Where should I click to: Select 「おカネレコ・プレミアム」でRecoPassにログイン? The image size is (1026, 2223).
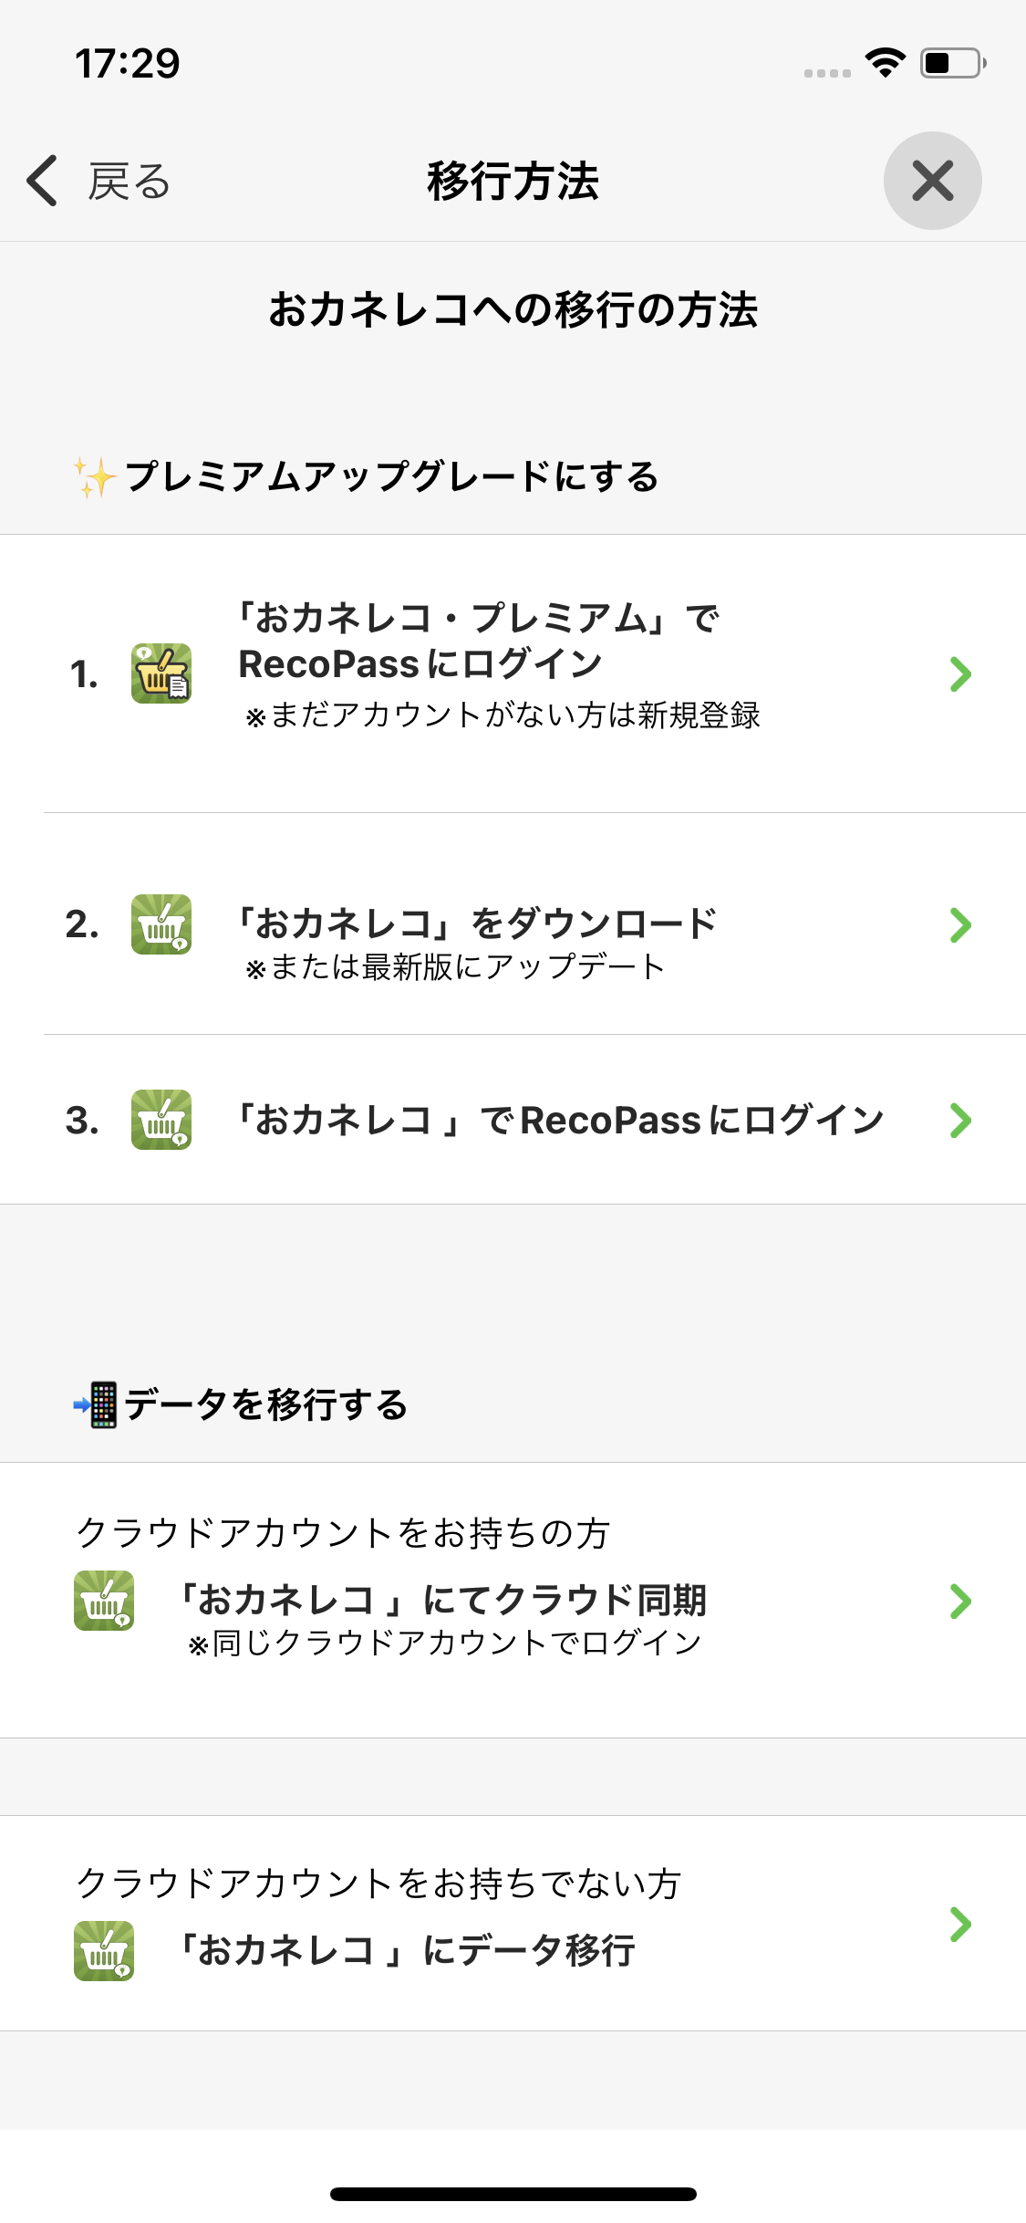coord(478,642)
